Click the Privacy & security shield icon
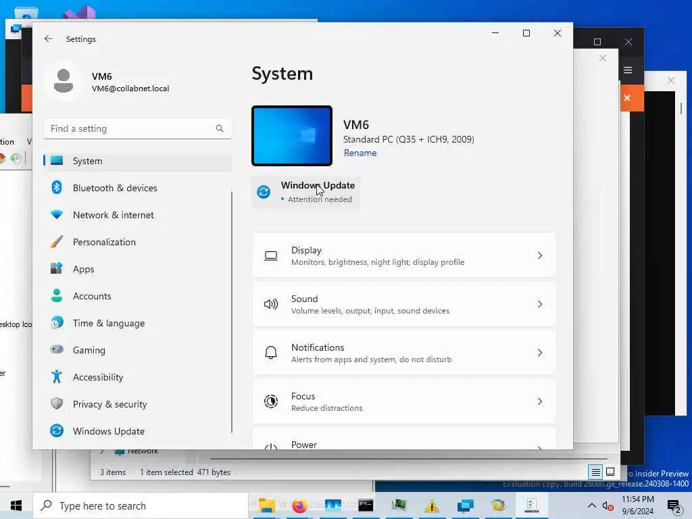This screenshot has width=692, height=519. point(57,404)
